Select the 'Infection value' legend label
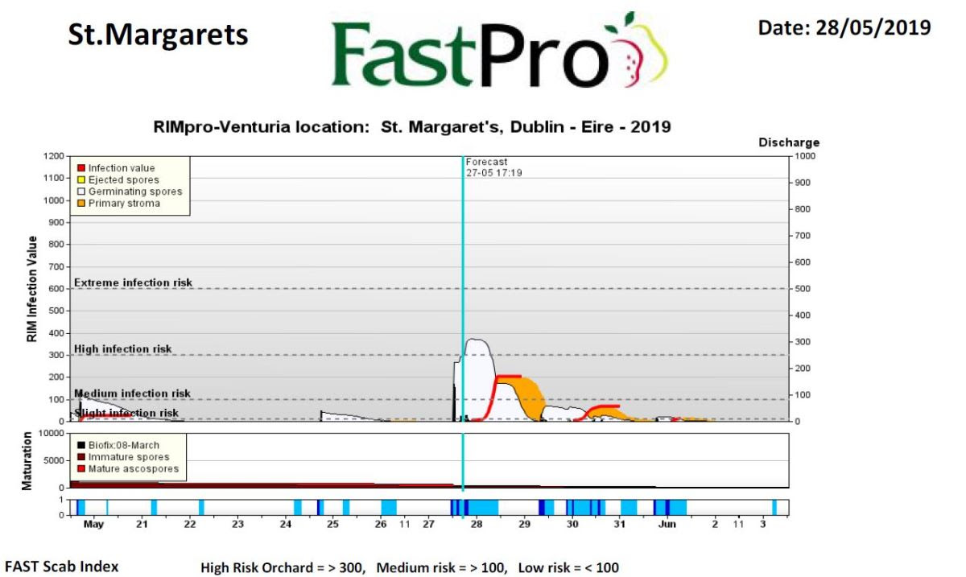 click(x=122, y=168)
